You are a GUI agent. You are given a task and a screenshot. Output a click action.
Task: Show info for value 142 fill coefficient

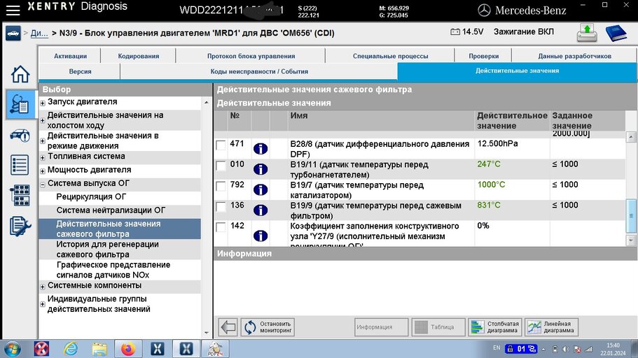[261, 236]
